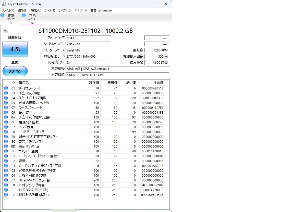
Task: Click status circle for ID B7 ベンダ固有
Action: click(x=6, y=127)
